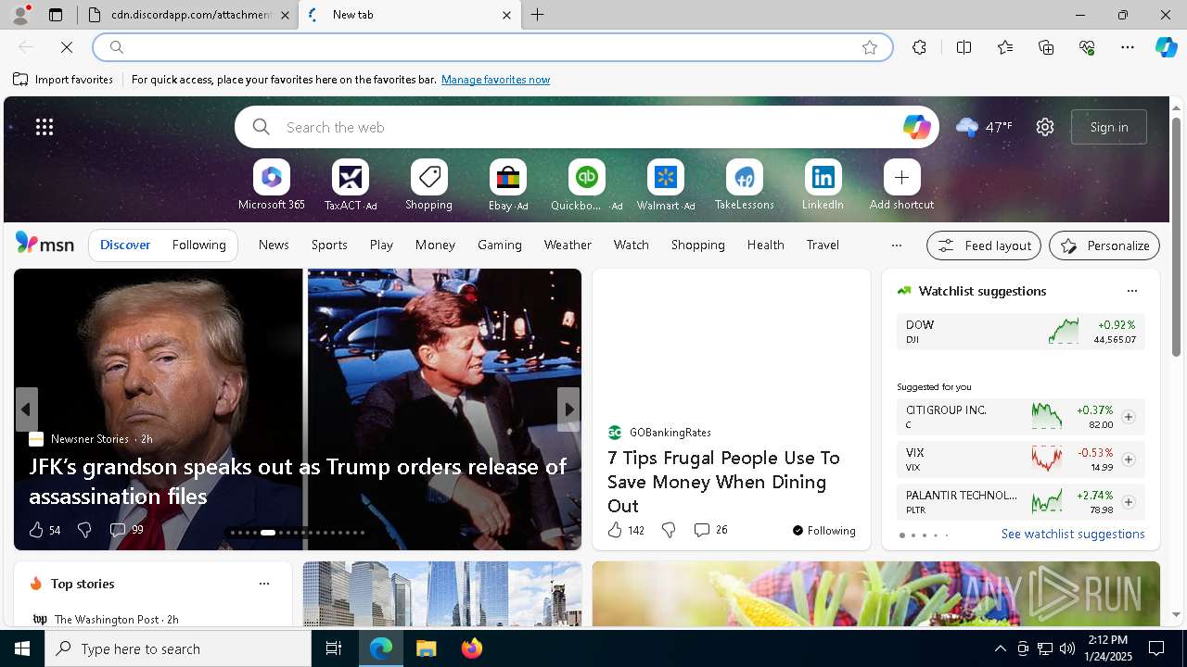Image resolution: width=1187 pixels, height=667 pixels.
Task: Dislike the 7 Tips Frugal People article
Action: [669, 530]
